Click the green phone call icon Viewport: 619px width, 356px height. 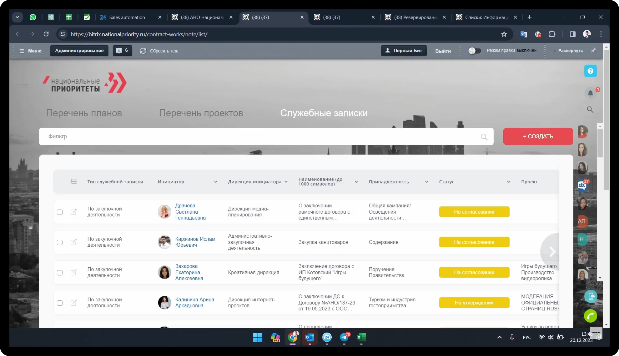(590, 316)
